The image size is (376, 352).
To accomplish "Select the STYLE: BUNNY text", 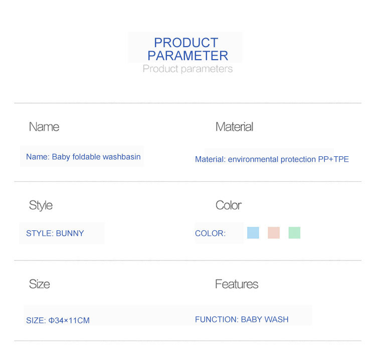I will pos(55,233).
